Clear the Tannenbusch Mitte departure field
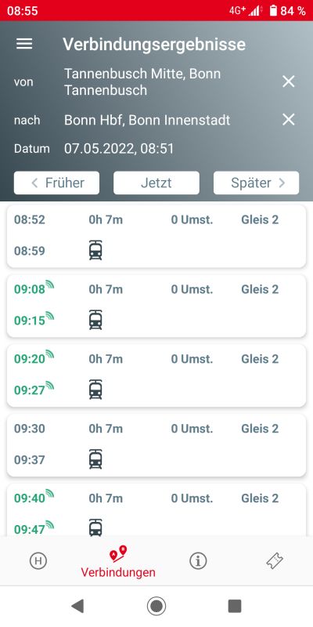This screenshot has width=313, height=627. point(288,82)
